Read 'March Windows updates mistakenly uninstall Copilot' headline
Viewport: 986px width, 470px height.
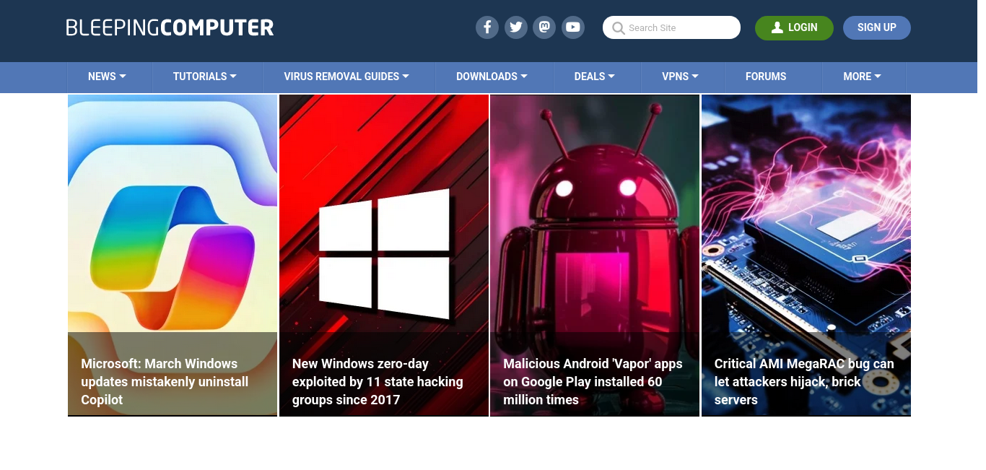coord(165,382)
